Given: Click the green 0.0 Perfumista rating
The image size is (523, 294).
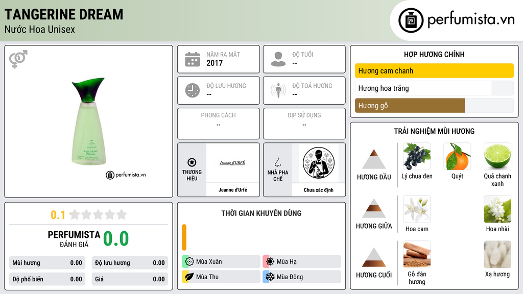Looking at the screenshot, I should click(x=116, y=239).
